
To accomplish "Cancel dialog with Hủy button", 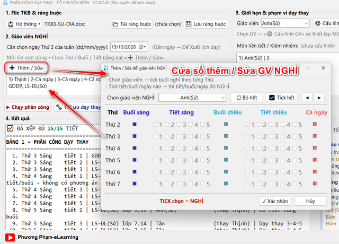I will 310,201.
